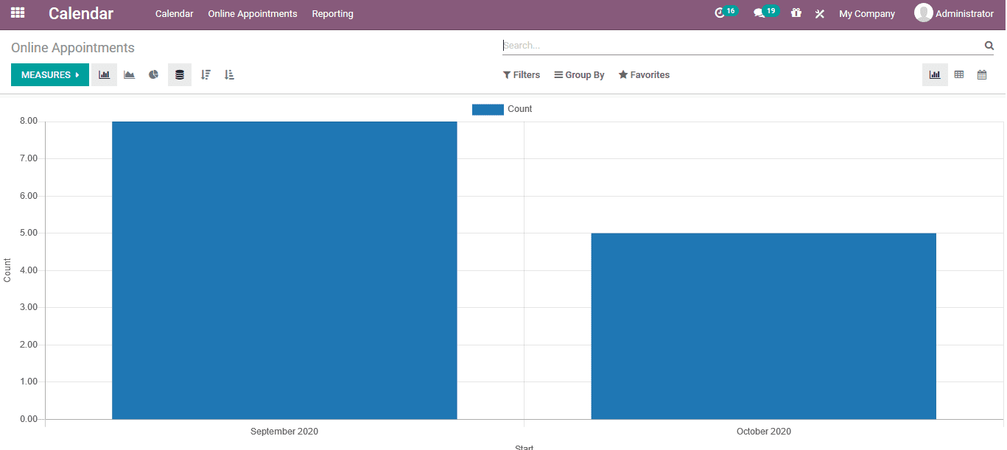Sort chart in ascending order

[229, 75]
